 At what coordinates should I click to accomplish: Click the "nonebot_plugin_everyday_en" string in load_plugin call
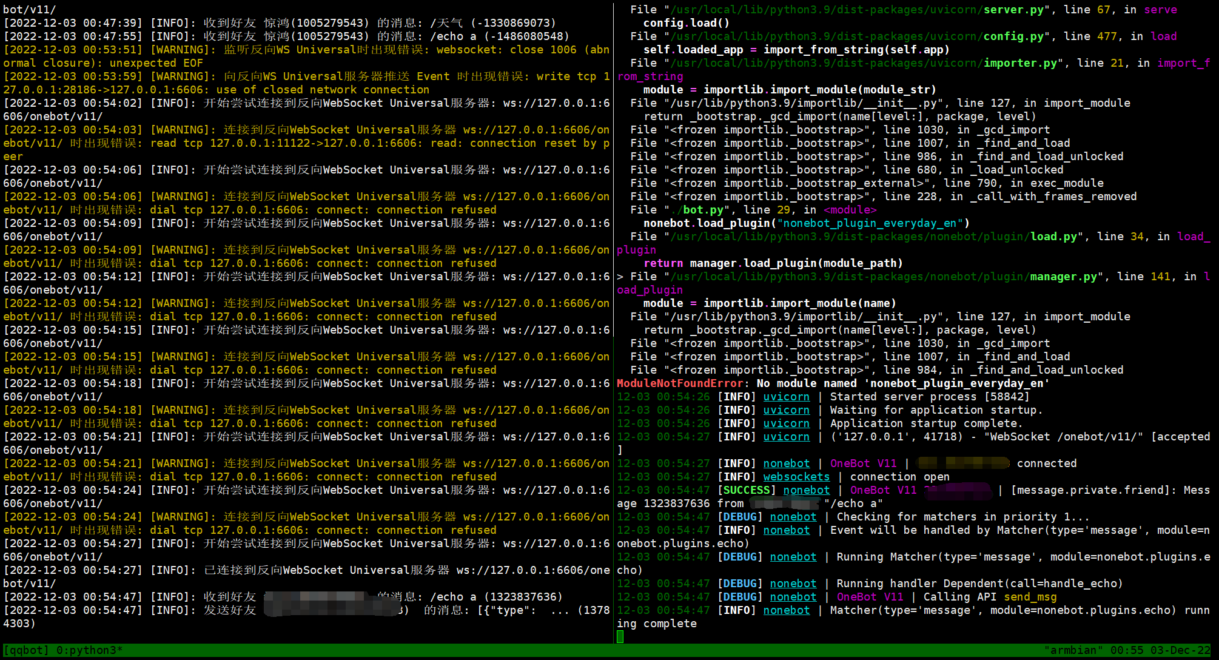[870, 223]
